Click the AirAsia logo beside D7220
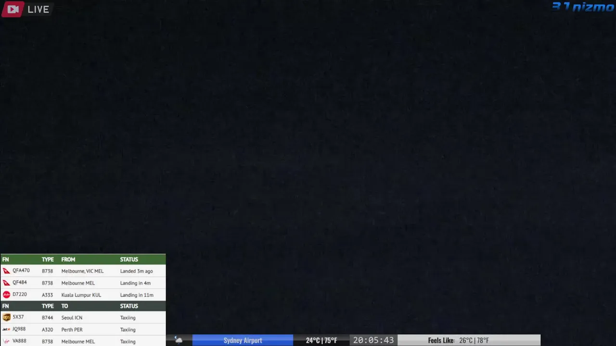 (x=6, y=295)
